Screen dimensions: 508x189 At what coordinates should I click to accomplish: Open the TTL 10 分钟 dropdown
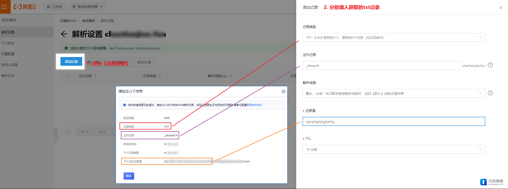click(394, 149)
